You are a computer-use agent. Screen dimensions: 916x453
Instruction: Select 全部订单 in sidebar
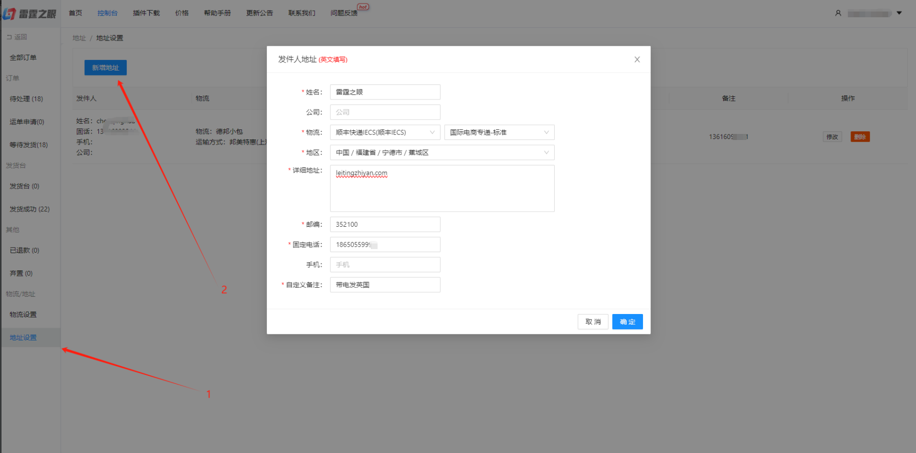tap(23, 57)
